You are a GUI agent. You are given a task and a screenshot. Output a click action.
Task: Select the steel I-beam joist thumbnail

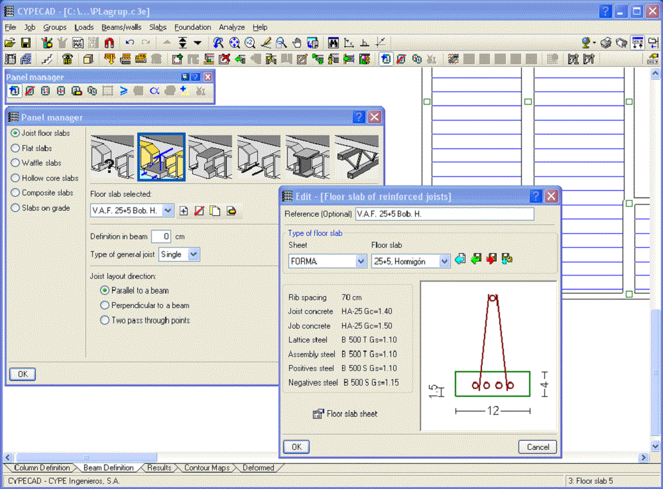[308, 158]
